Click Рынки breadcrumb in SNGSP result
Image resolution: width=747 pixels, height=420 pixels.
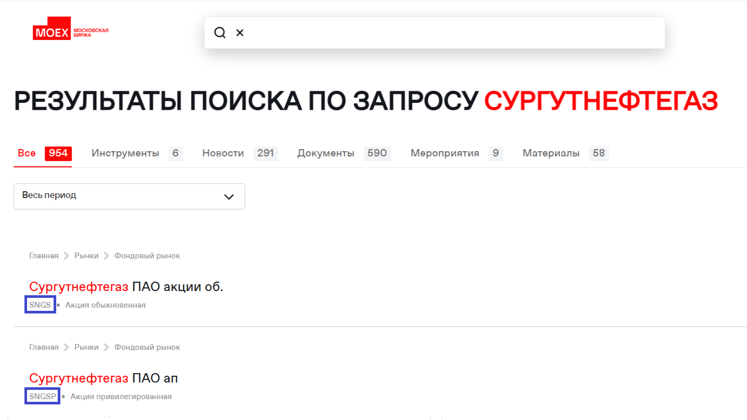86,347
